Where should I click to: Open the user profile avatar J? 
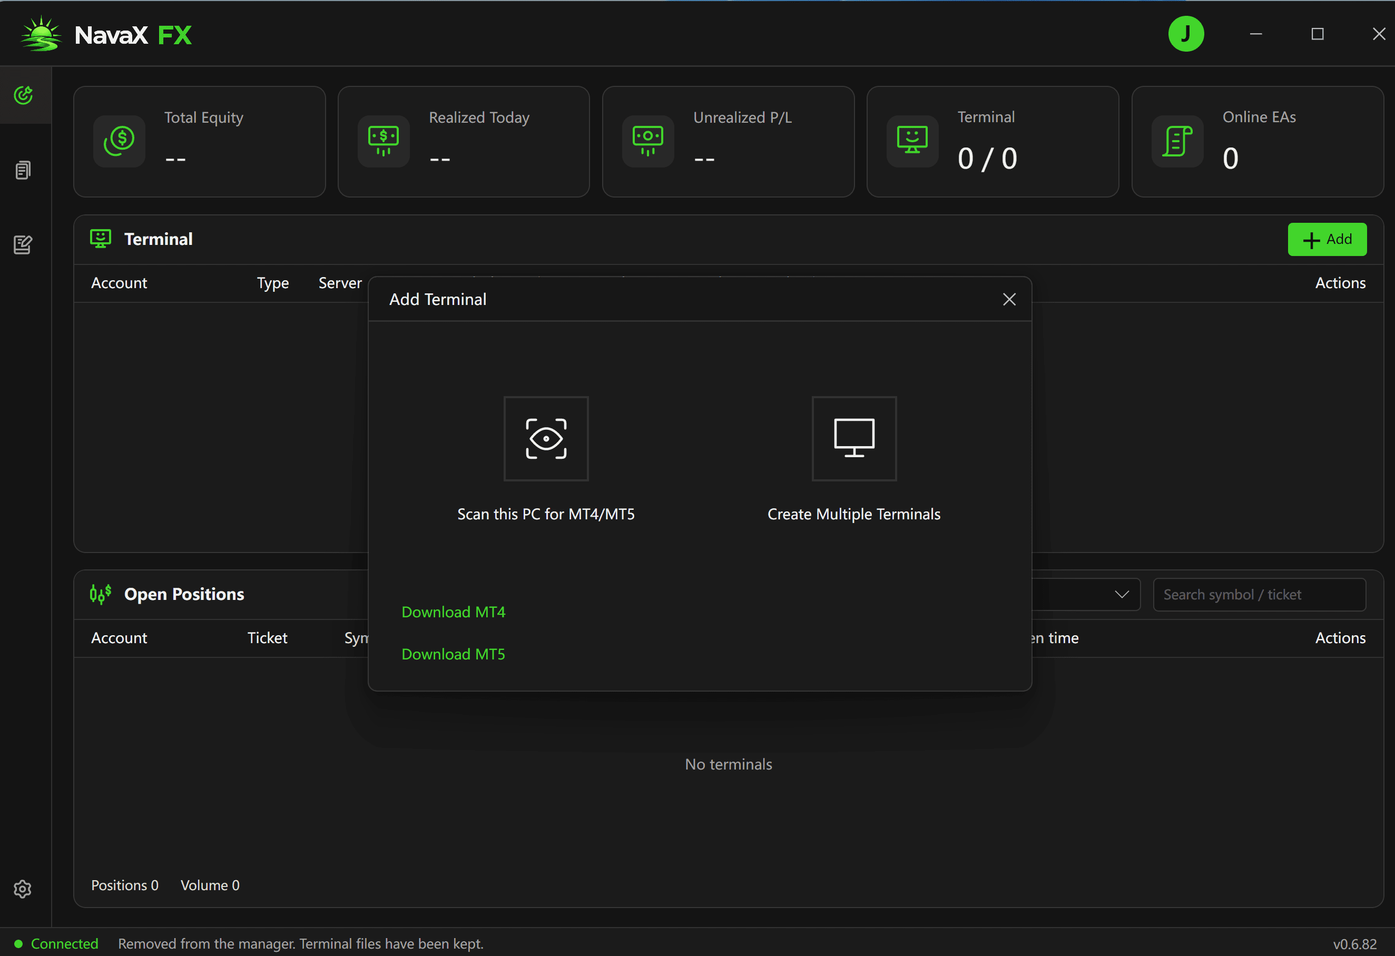[x=1185, y=34]
